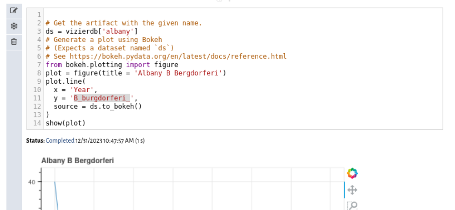Activate the Pan tool in the plot toolbar
This screenshot has width=455, height=210.
tap(352, 190)
